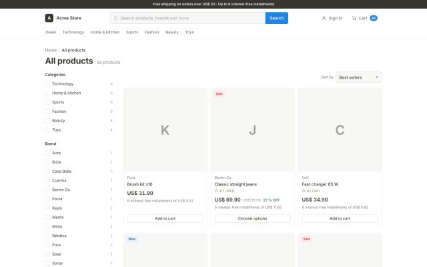
Task: Check the Home & kitchen category filter
Action: 47,93
